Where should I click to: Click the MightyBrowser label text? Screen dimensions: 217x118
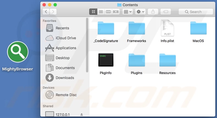click(x=18, y=69)
